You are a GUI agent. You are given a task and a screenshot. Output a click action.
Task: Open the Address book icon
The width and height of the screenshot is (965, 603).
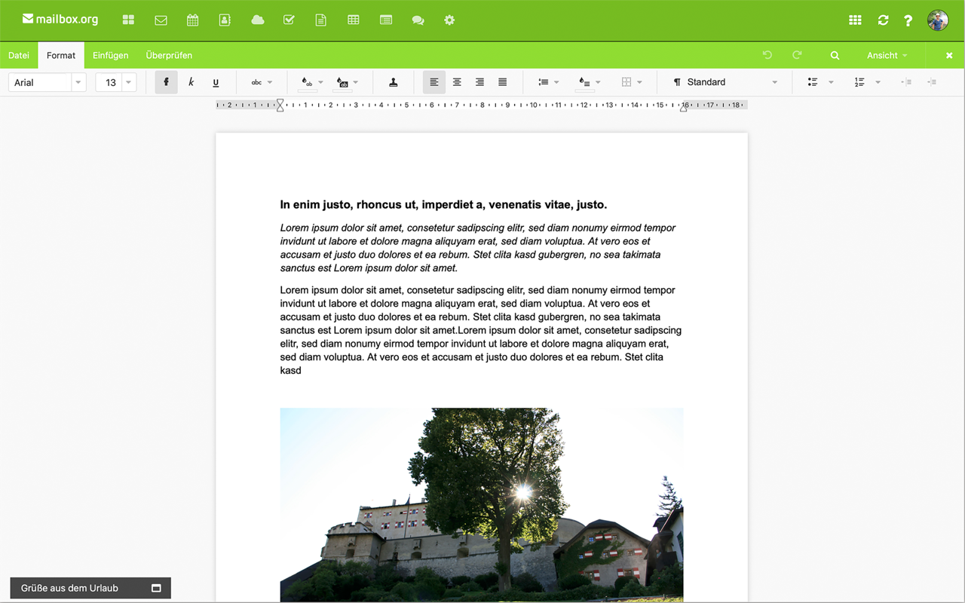coord(225,20)
